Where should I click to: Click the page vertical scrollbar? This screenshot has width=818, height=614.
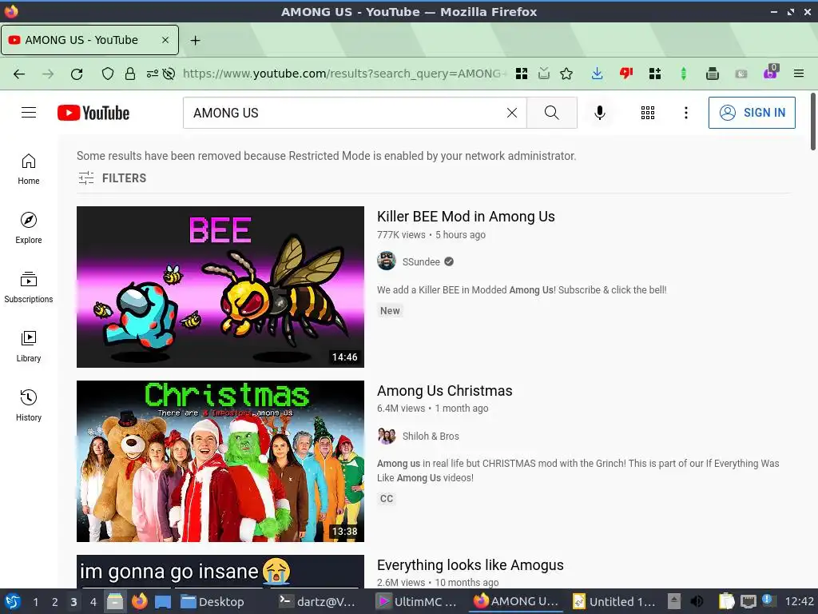pyautogui.click(x=812, y=122)
